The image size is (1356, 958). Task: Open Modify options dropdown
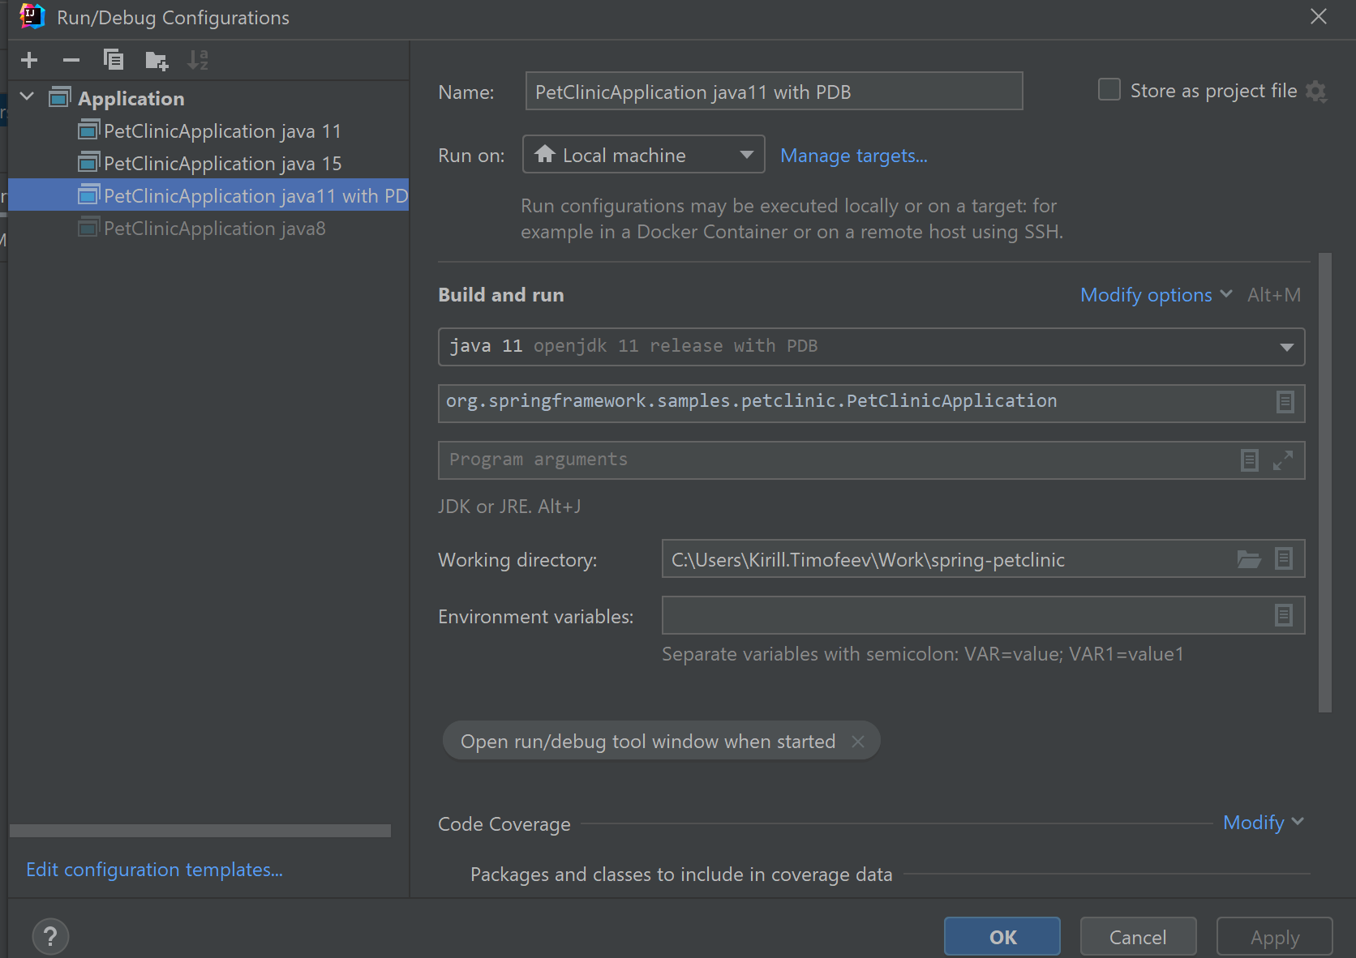(x=1156, y=295)
